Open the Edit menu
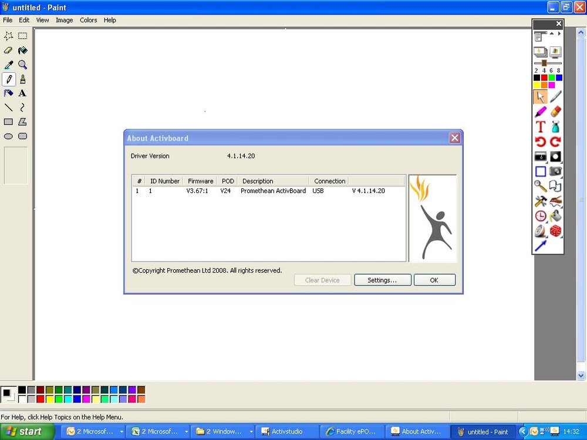 (x=24, y=20)
